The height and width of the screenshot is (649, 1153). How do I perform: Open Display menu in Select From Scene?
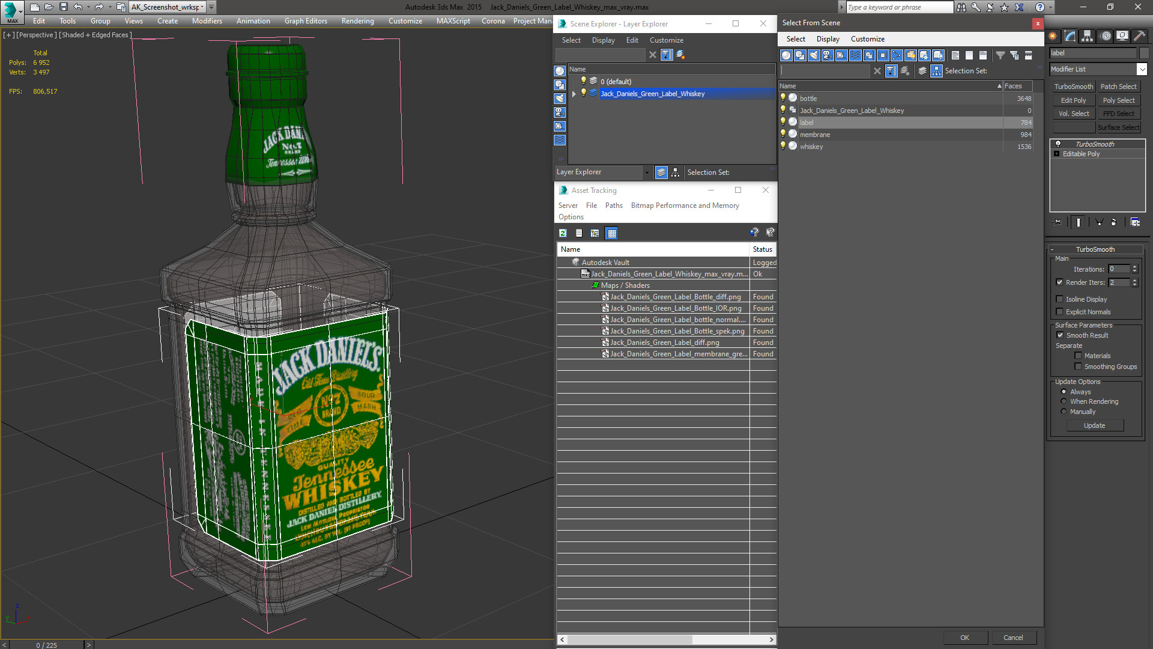tap(828, 39)
